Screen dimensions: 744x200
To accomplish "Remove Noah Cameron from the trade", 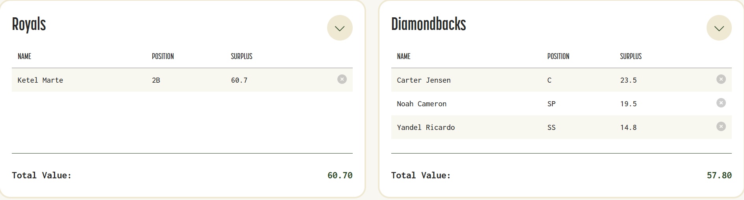I will tap(721, 103).
